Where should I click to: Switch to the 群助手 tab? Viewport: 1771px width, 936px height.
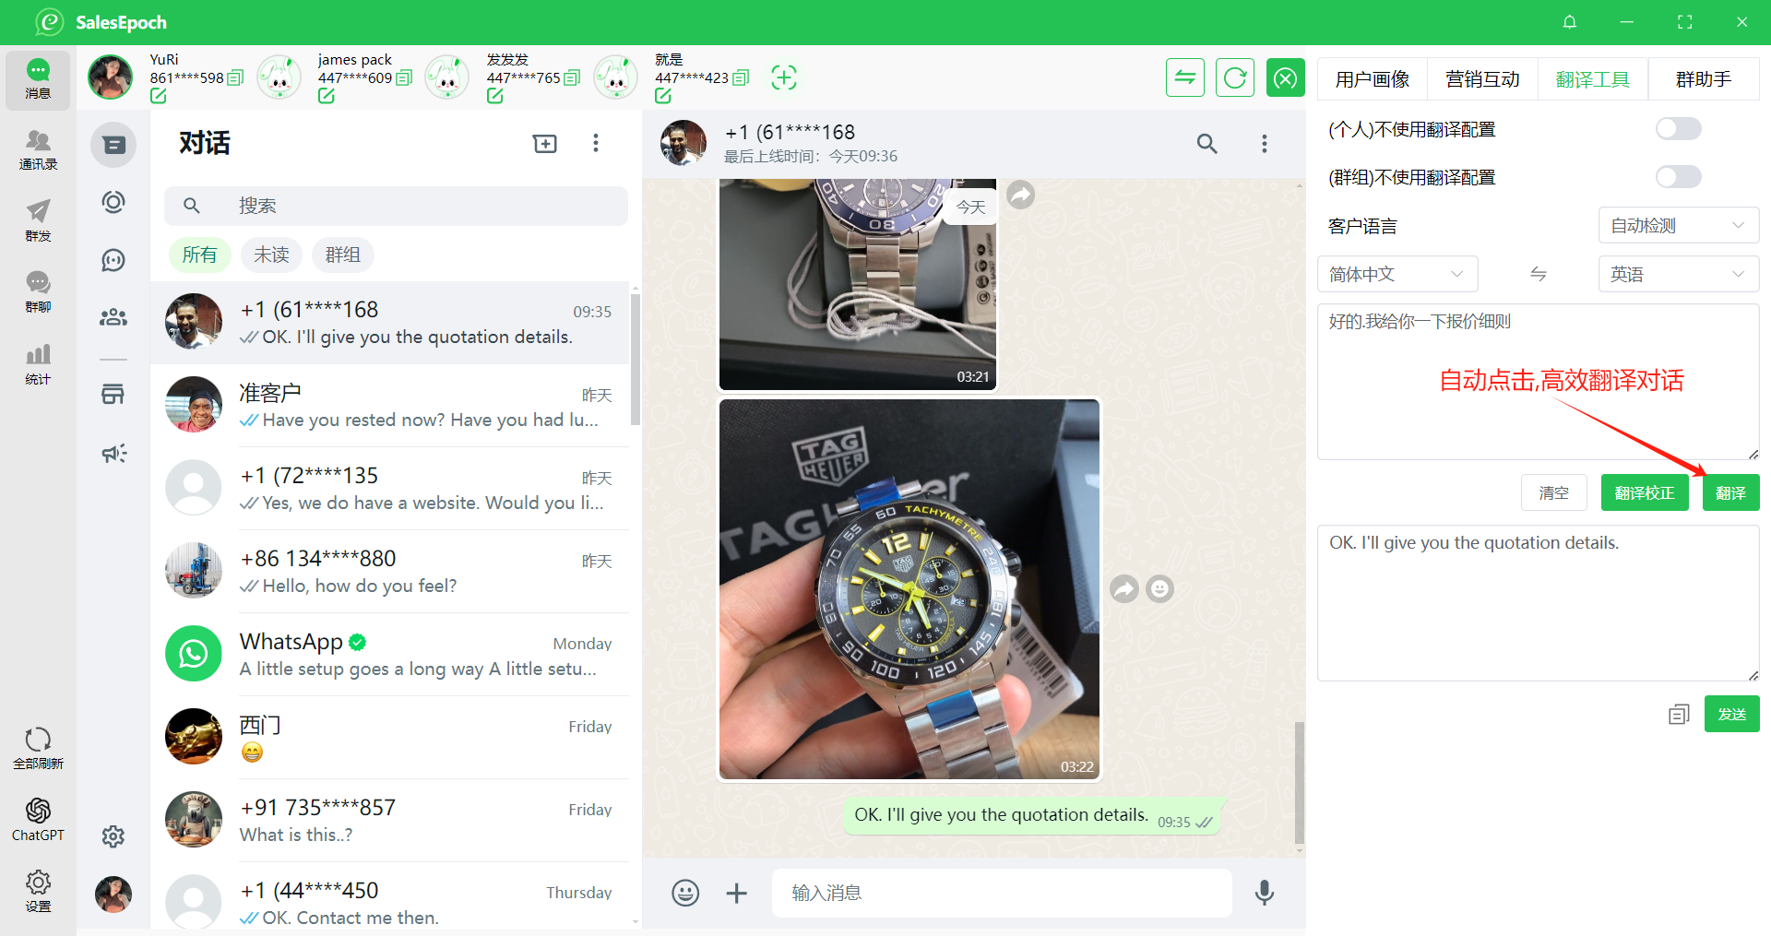pyautogui.click(x=1704, y=79)
